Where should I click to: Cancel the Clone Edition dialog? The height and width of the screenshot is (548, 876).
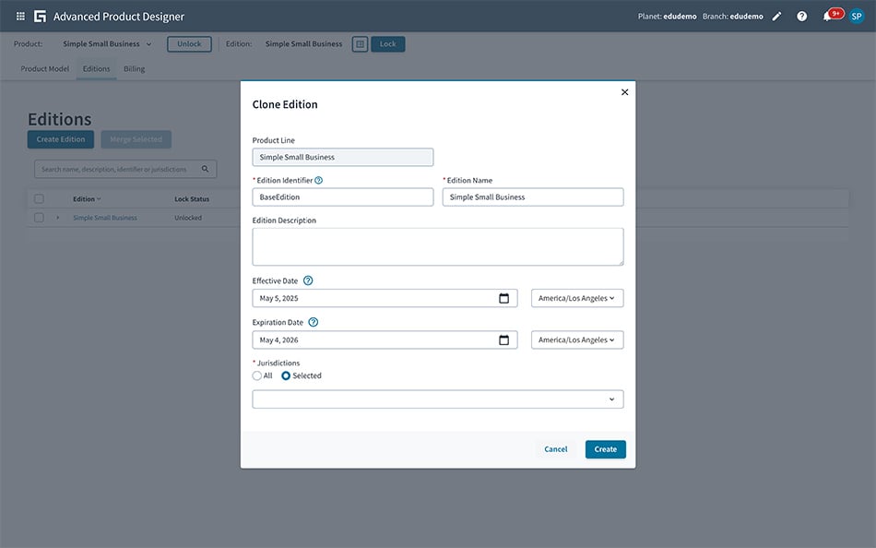click(x=556, y=449)
